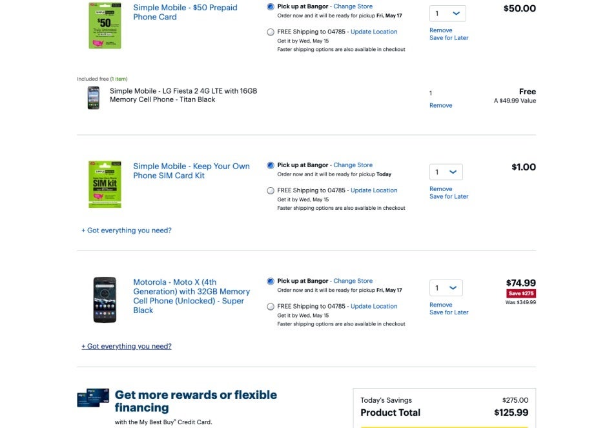Remove the $50 Prepaid Phone Card
Viewport: 607px width, 428px height.
tap(440, 30)
